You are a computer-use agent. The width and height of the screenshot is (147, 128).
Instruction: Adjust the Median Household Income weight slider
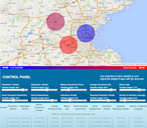tap(69, 90)
